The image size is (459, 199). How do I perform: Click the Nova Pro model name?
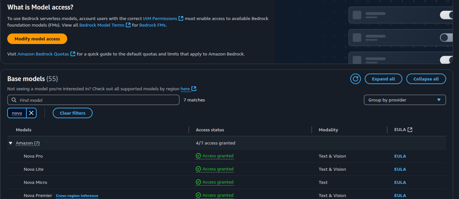33,156
